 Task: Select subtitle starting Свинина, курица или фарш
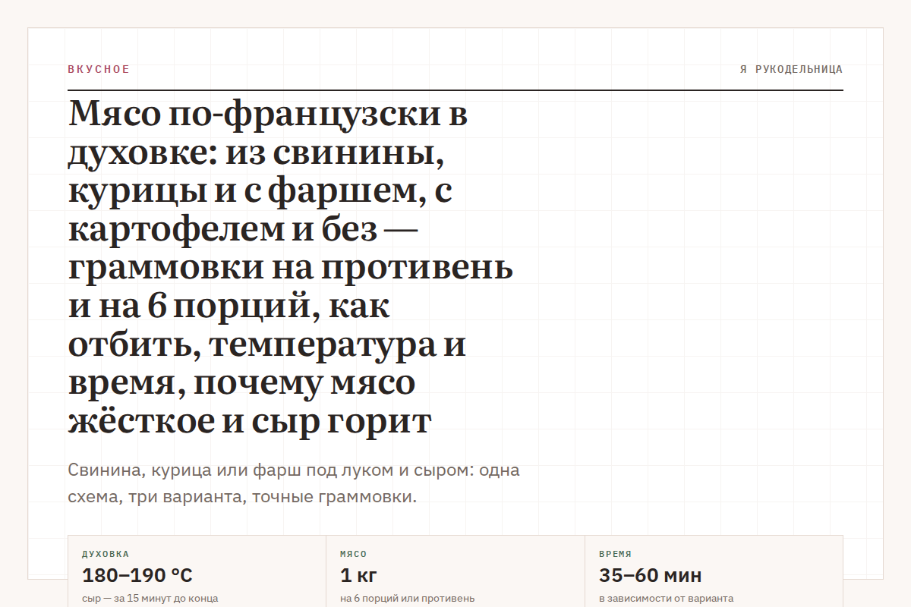(x=294, y=484)
